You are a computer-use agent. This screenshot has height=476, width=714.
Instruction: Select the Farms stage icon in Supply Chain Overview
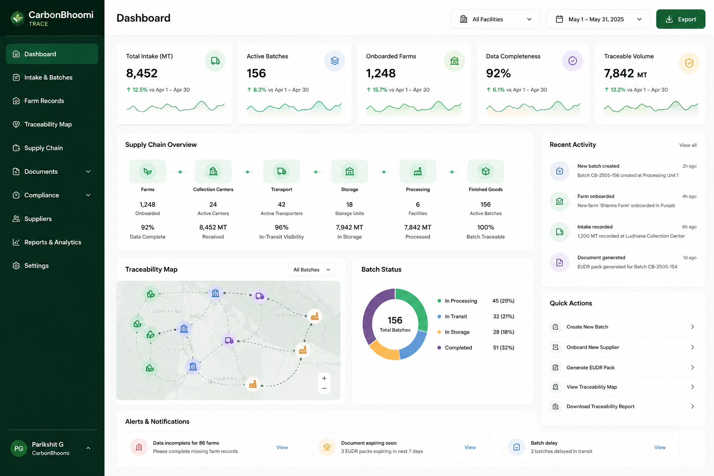[148, 172]
